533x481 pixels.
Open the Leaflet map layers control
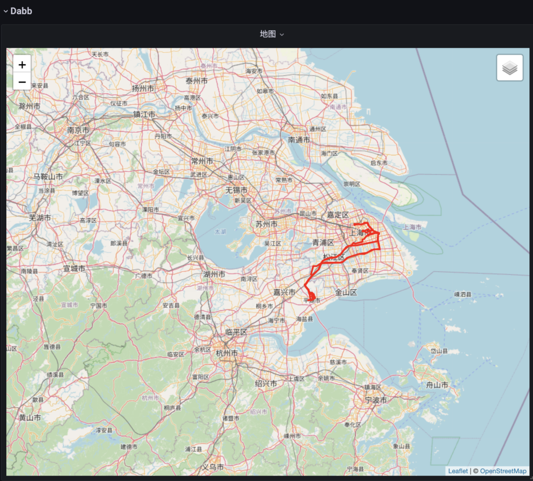(509, 67)
